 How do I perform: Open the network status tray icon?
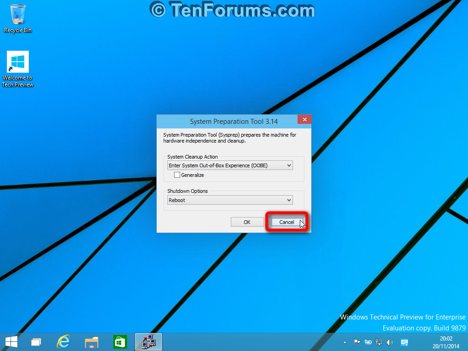[379, 342]
